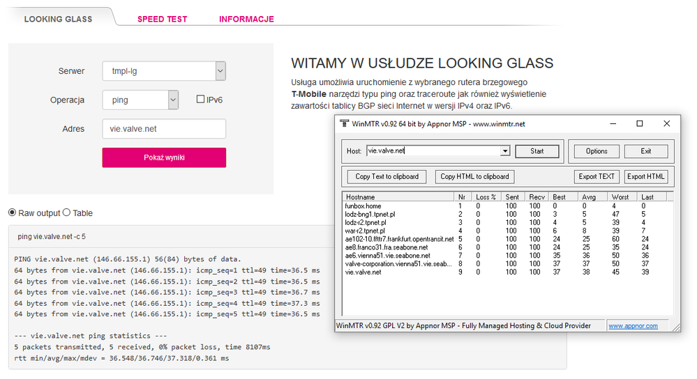Click the WinMTR Start button
Image resolution: width=697 pixels, height=379 pixels.
pos(537,151)
